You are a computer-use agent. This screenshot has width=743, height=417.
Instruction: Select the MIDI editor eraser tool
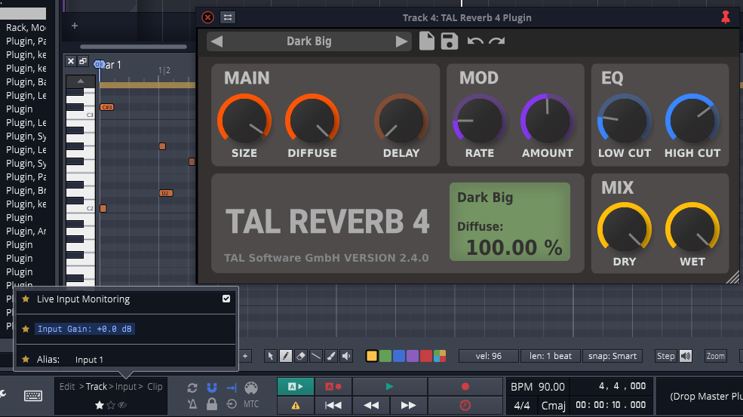pos(300,356)
